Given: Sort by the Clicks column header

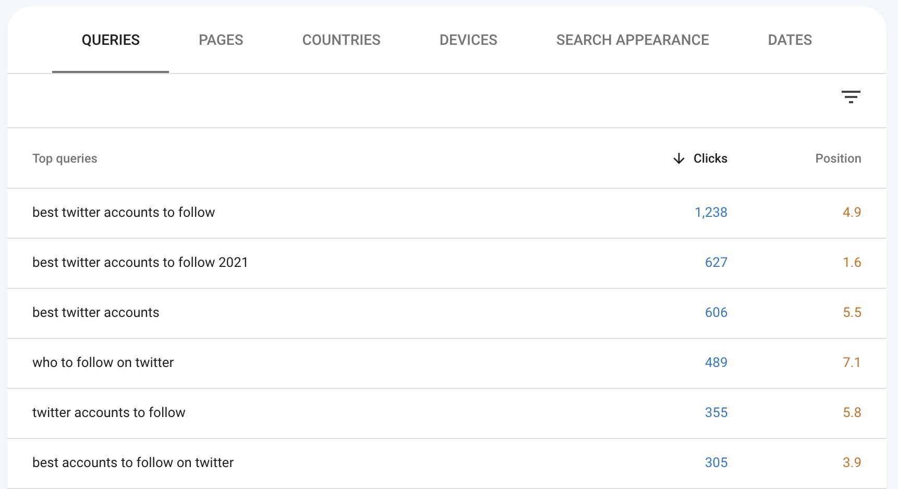Looking at the screenshot, I should coord(710,158).
